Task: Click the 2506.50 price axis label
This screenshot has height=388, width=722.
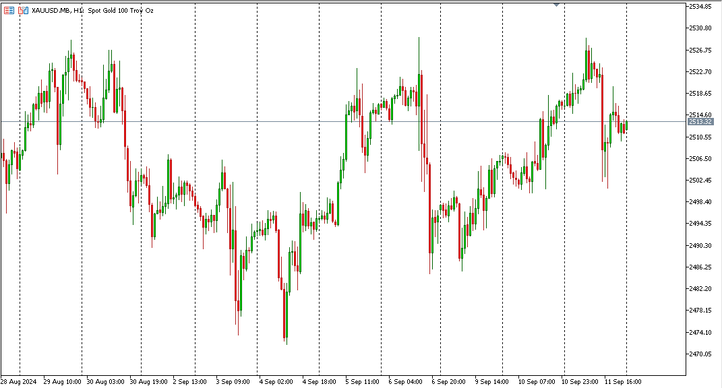Action: 700,159
